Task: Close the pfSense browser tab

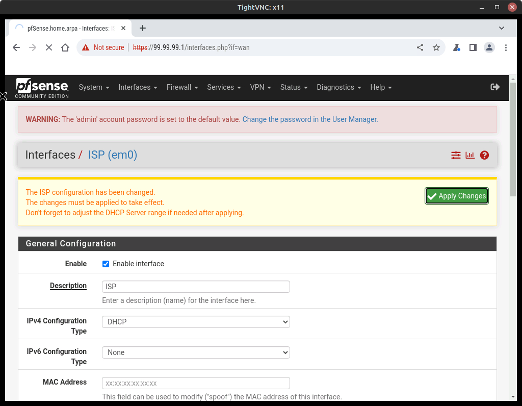Action: 123,29
